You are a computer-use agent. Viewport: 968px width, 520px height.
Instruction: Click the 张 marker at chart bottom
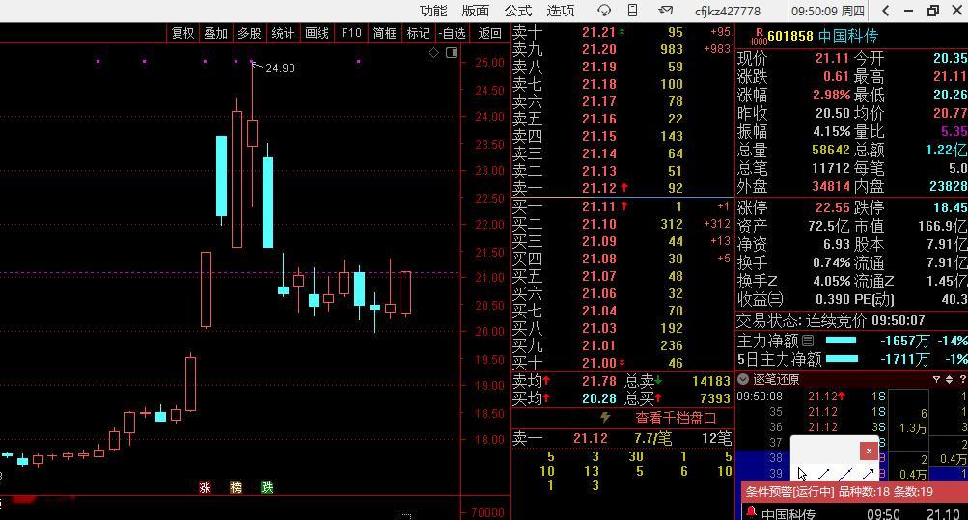[205, 488]
